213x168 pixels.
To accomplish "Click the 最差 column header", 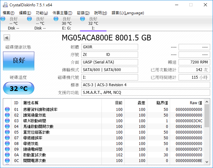I will tap(136, 103).
